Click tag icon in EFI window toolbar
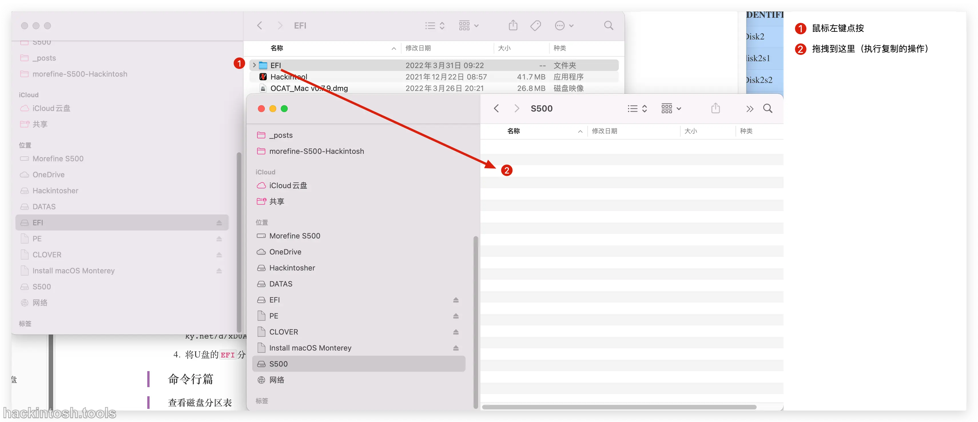The height and width of the screenshot is (422, 978). click(536, 25)
